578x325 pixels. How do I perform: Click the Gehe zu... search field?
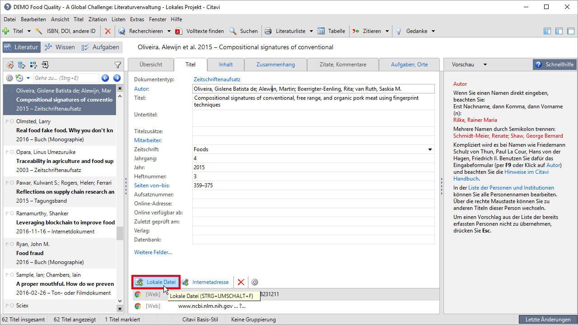pos(65,78)
